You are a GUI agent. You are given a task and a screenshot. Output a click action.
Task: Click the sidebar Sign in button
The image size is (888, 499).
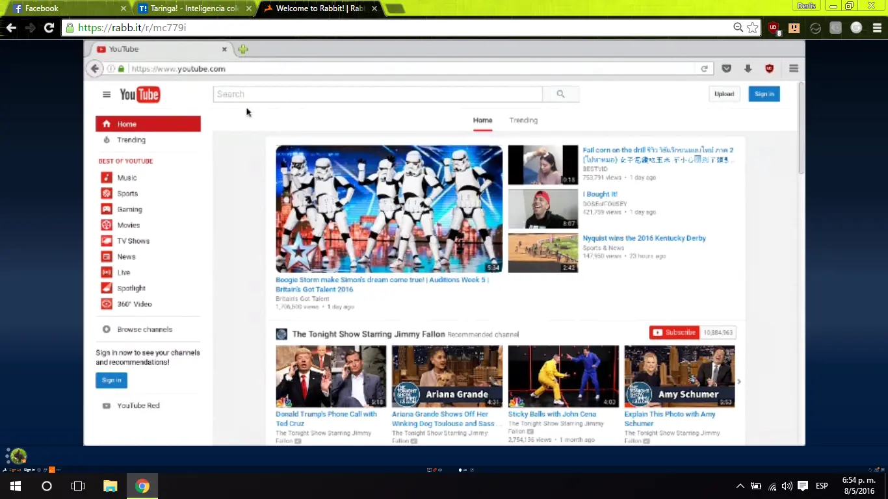111,380
